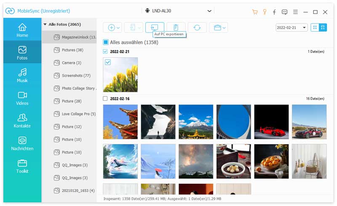Click the Export to PC toolbar icon
Viewport: 337px width, 206px height.
(x=155, y=27)
